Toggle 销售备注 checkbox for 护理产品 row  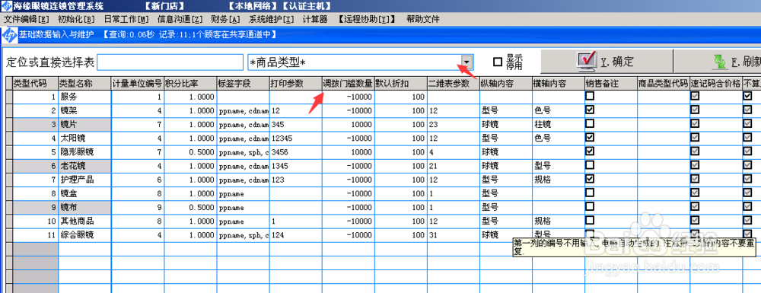point(590,180)
